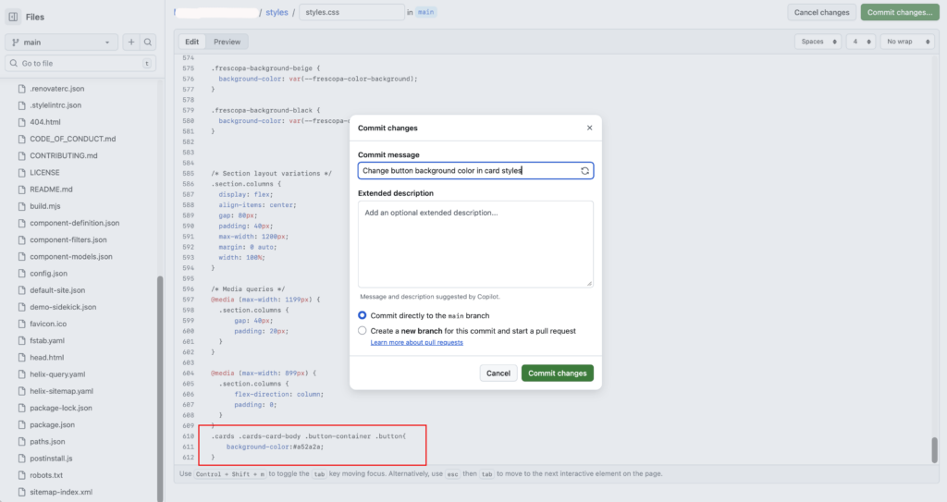Open the main branch selector dropdown

point(61,43)
